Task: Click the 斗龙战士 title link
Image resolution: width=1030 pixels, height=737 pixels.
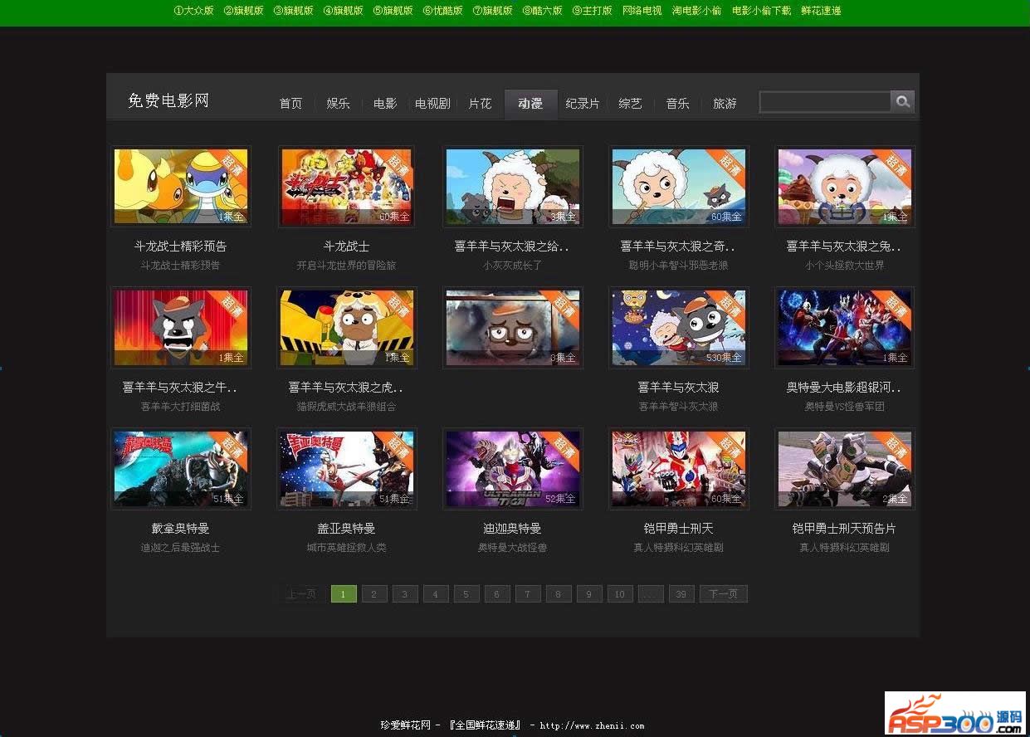Action: pos(347,246)
